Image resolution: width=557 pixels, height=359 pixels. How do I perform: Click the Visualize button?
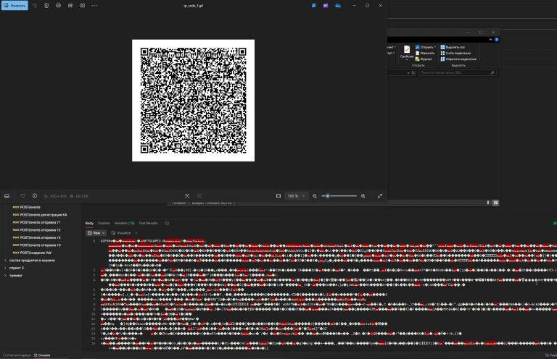click(x=121, y=233)
